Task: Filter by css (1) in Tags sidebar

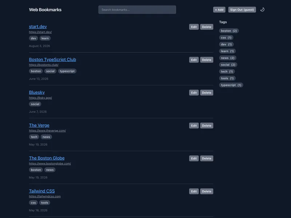Action: click(x=226, y=37)
